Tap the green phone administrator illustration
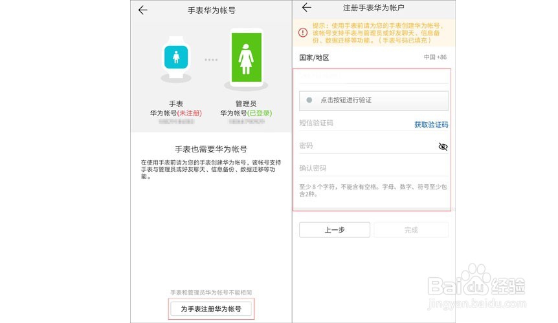 coord(246,58)
